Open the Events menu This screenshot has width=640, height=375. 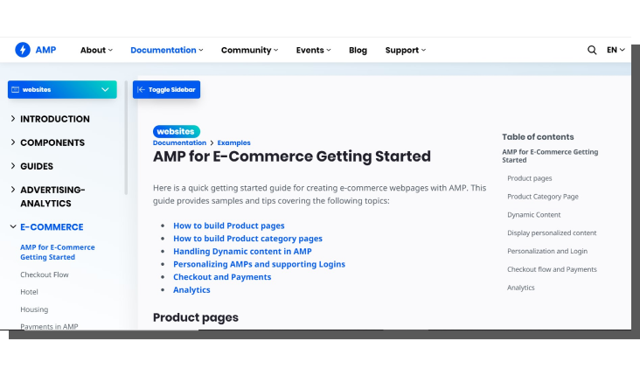(313, 50)
